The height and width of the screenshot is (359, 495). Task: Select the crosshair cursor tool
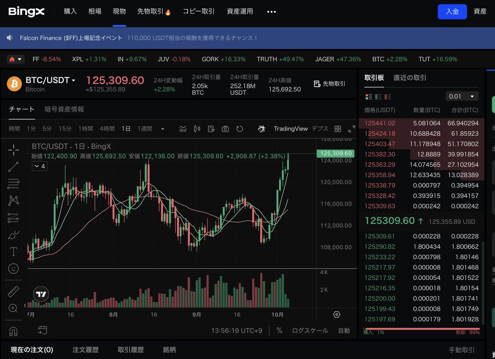(x=14, y=150)
